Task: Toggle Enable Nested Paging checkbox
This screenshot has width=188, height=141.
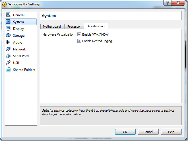Action: [x=79, y=41]
